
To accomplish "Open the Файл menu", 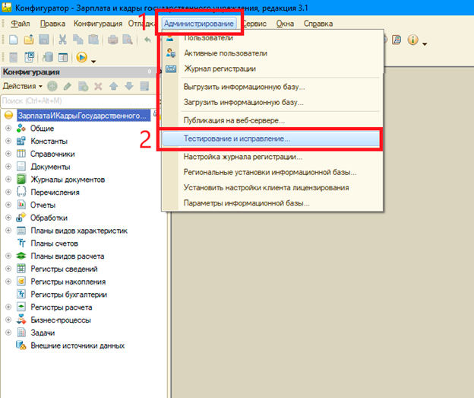I will pyautogui.click(x=21, y=24).
